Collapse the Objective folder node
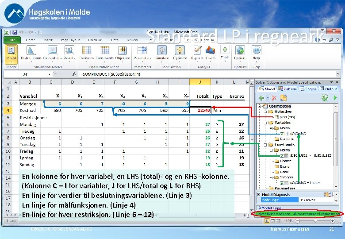Viewport: 345px width, 239px height. [265, 112]
